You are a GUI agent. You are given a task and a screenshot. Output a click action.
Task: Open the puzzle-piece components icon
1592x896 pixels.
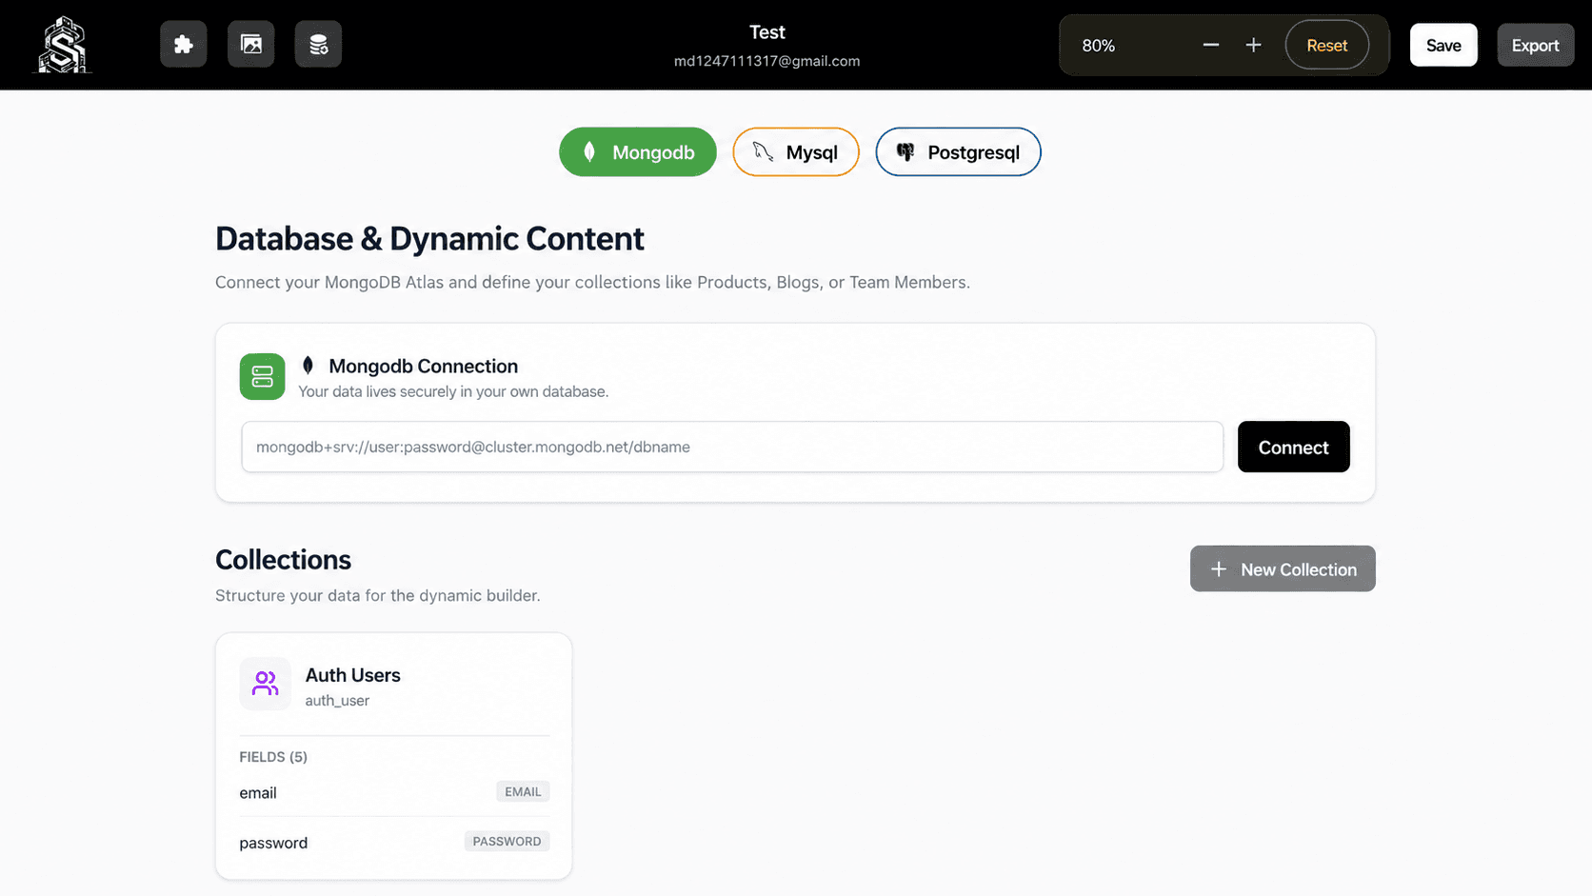(x=184, y=44)
